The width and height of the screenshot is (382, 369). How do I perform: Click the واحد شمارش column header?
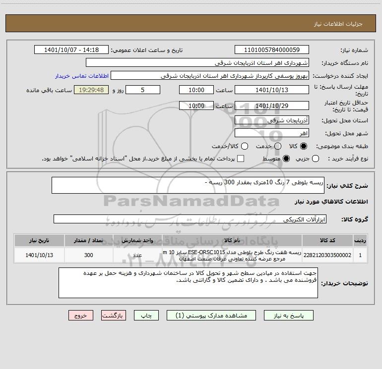137,241
